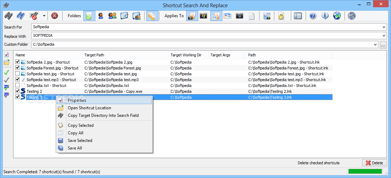The image size is (391, 178).
Task: Click the document with picture and Windows icon
Action: (267, 16)
